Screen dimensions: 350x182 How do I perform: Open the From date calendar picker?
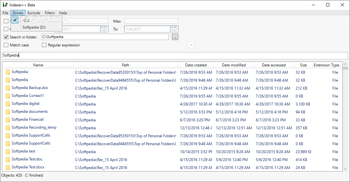point(103,29)
